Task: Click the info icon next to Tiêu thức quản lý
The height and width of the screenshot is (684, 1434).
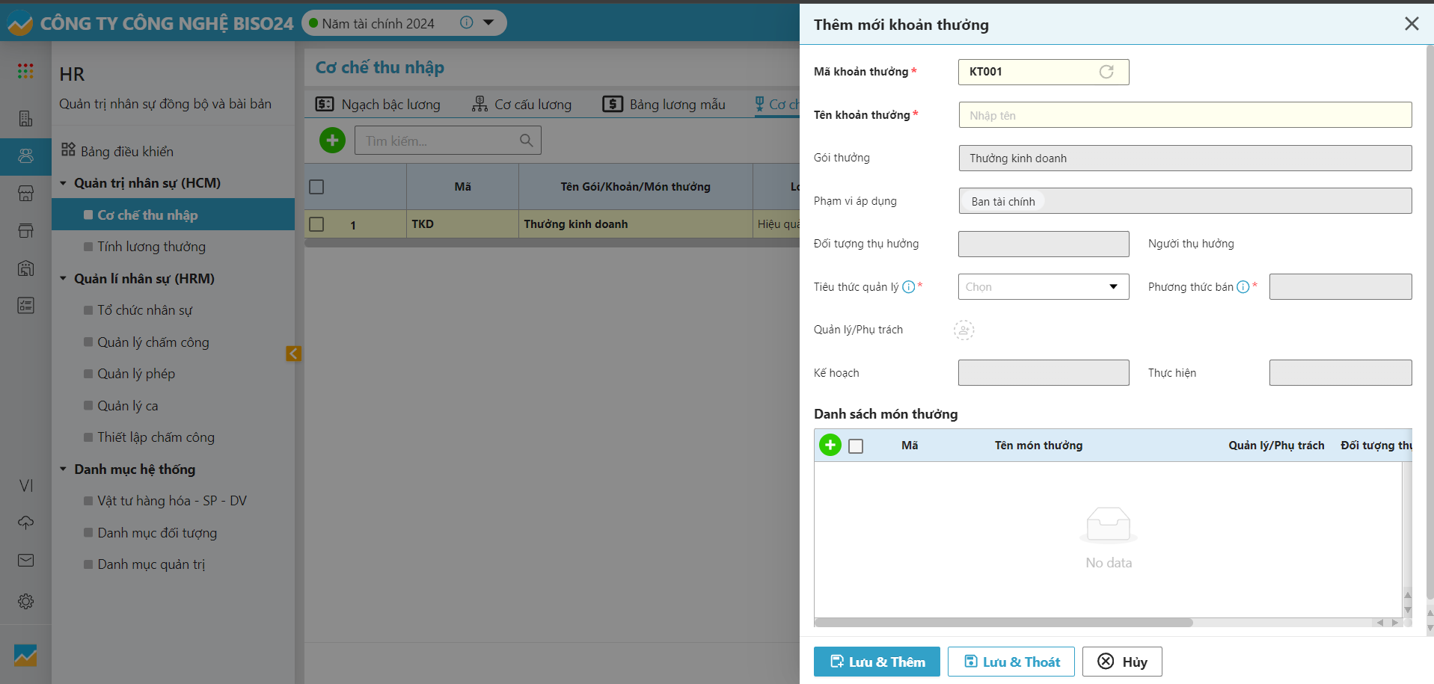Action: [x=908, y=287]
